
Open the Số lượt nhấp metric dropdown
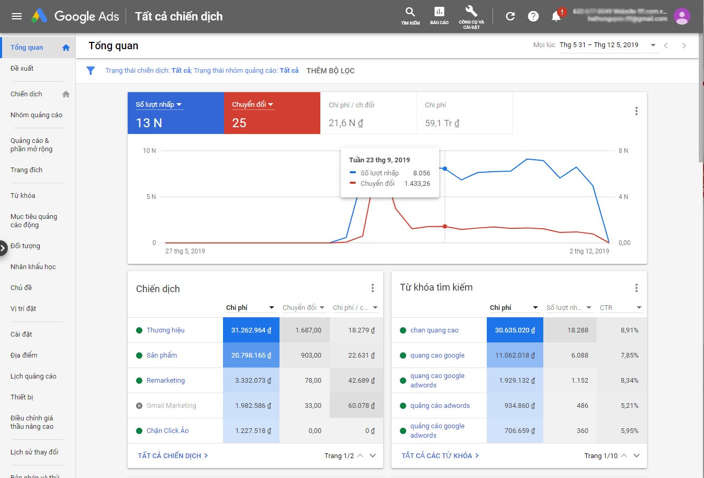(x=159, y=104)
